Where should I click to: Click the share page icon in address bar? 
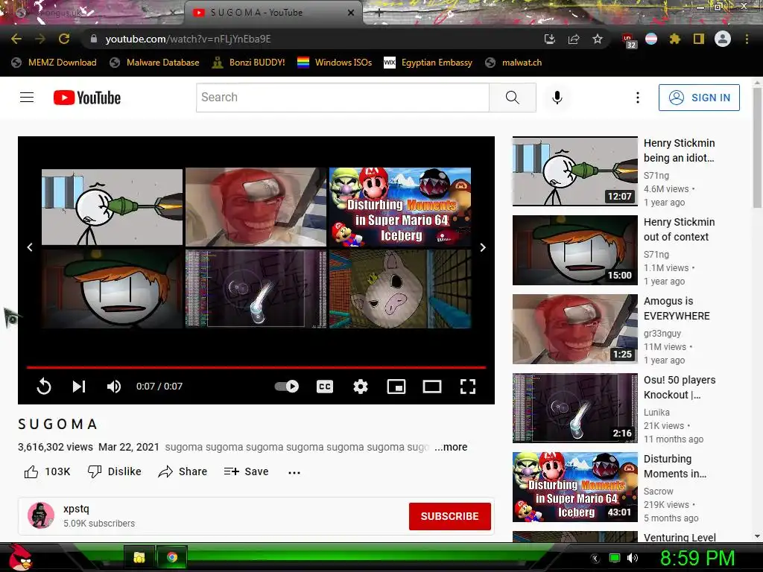tap(574, 39)
